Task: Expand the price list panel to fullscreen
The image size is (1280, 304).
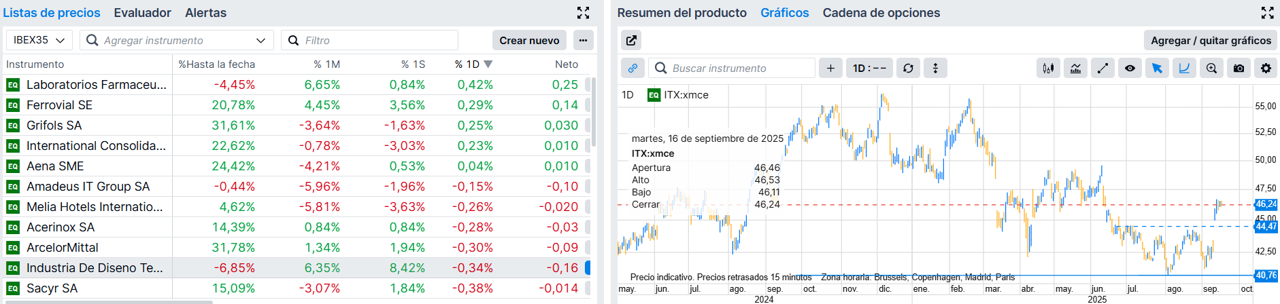Action: click(583, 12)
